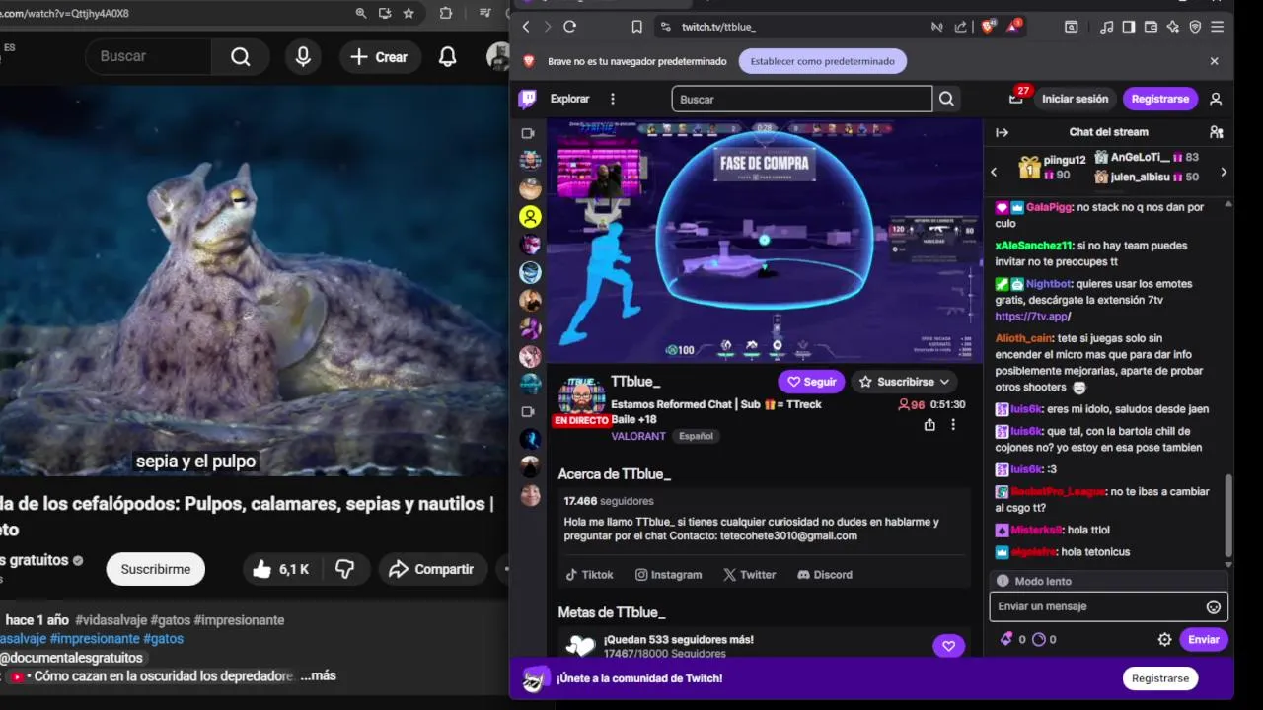Focus the Enviar un mensaje chat input
The height and width of the screenshot is (710, 1263).
tap(1108, 607)
